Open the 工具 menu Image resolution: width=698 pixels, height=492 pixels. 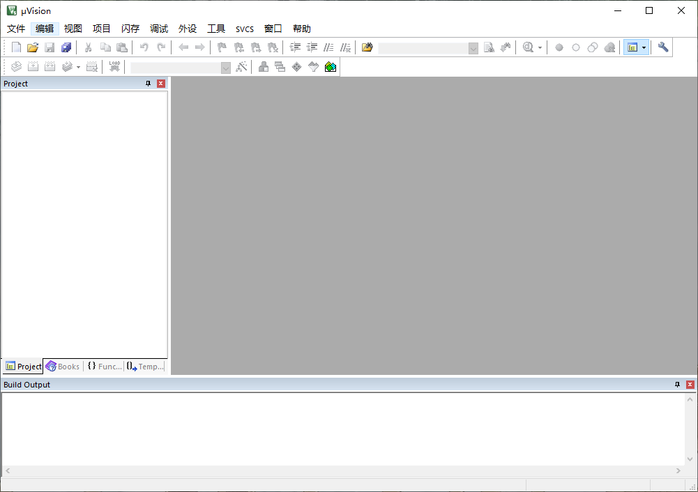216,29
